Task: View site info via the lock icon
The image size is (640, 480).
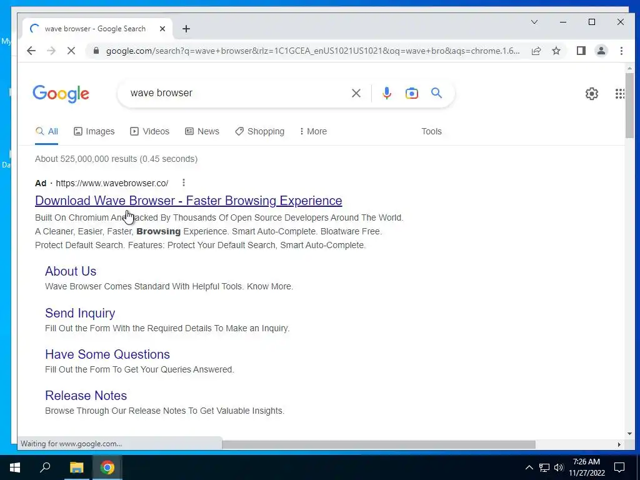Action: (x=96, y=51)
